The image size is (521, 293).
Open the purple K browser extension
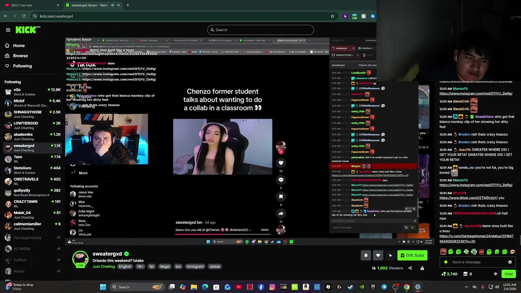pyautogui.click(x=345, y=16)
